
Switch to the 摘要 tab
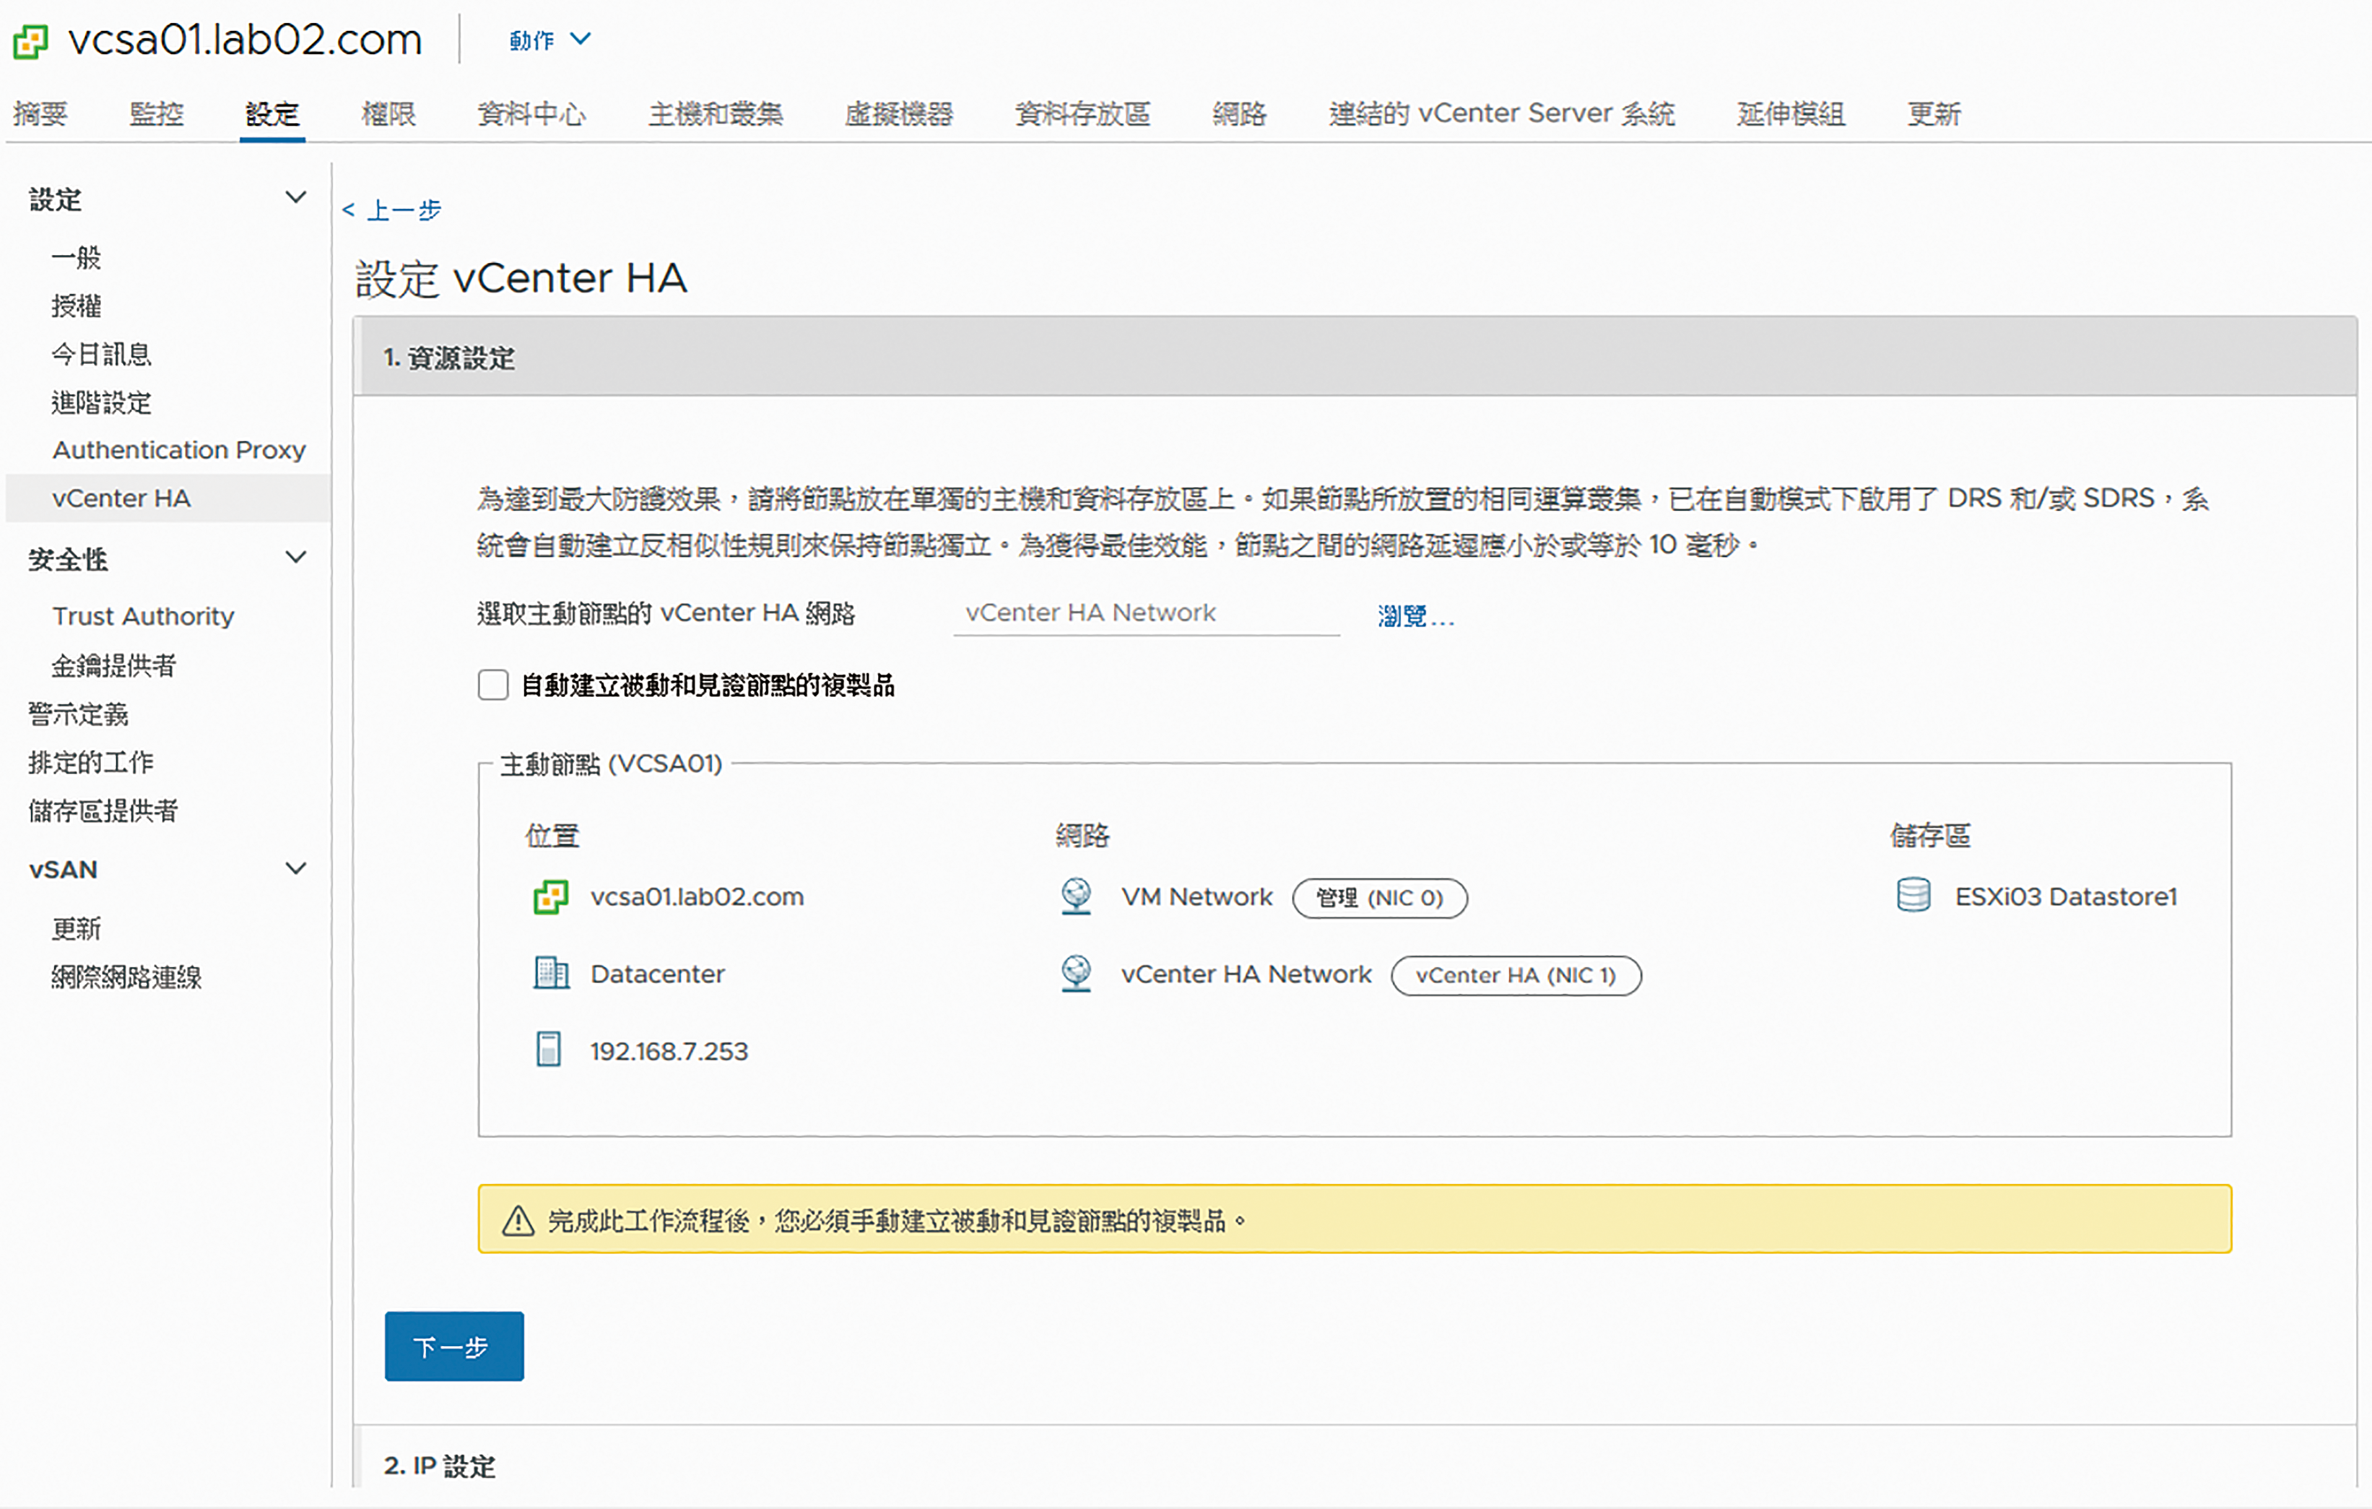[40, 113]
